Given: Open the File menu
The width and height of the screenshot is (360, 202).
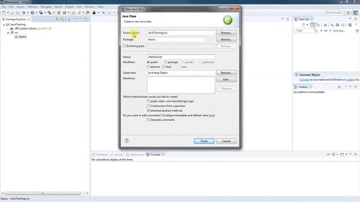Looking at the screenshot, I should pyautogui.click(x=3, y=7).
